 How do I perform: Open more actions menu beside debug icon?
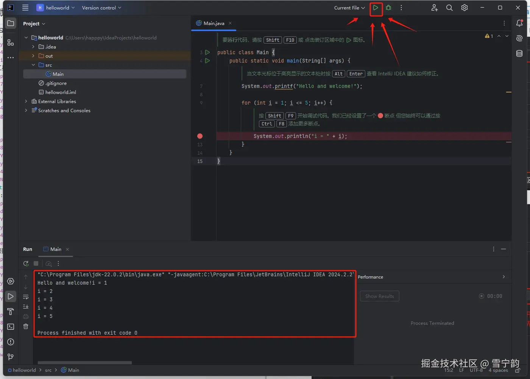click(x=401, y=8)
